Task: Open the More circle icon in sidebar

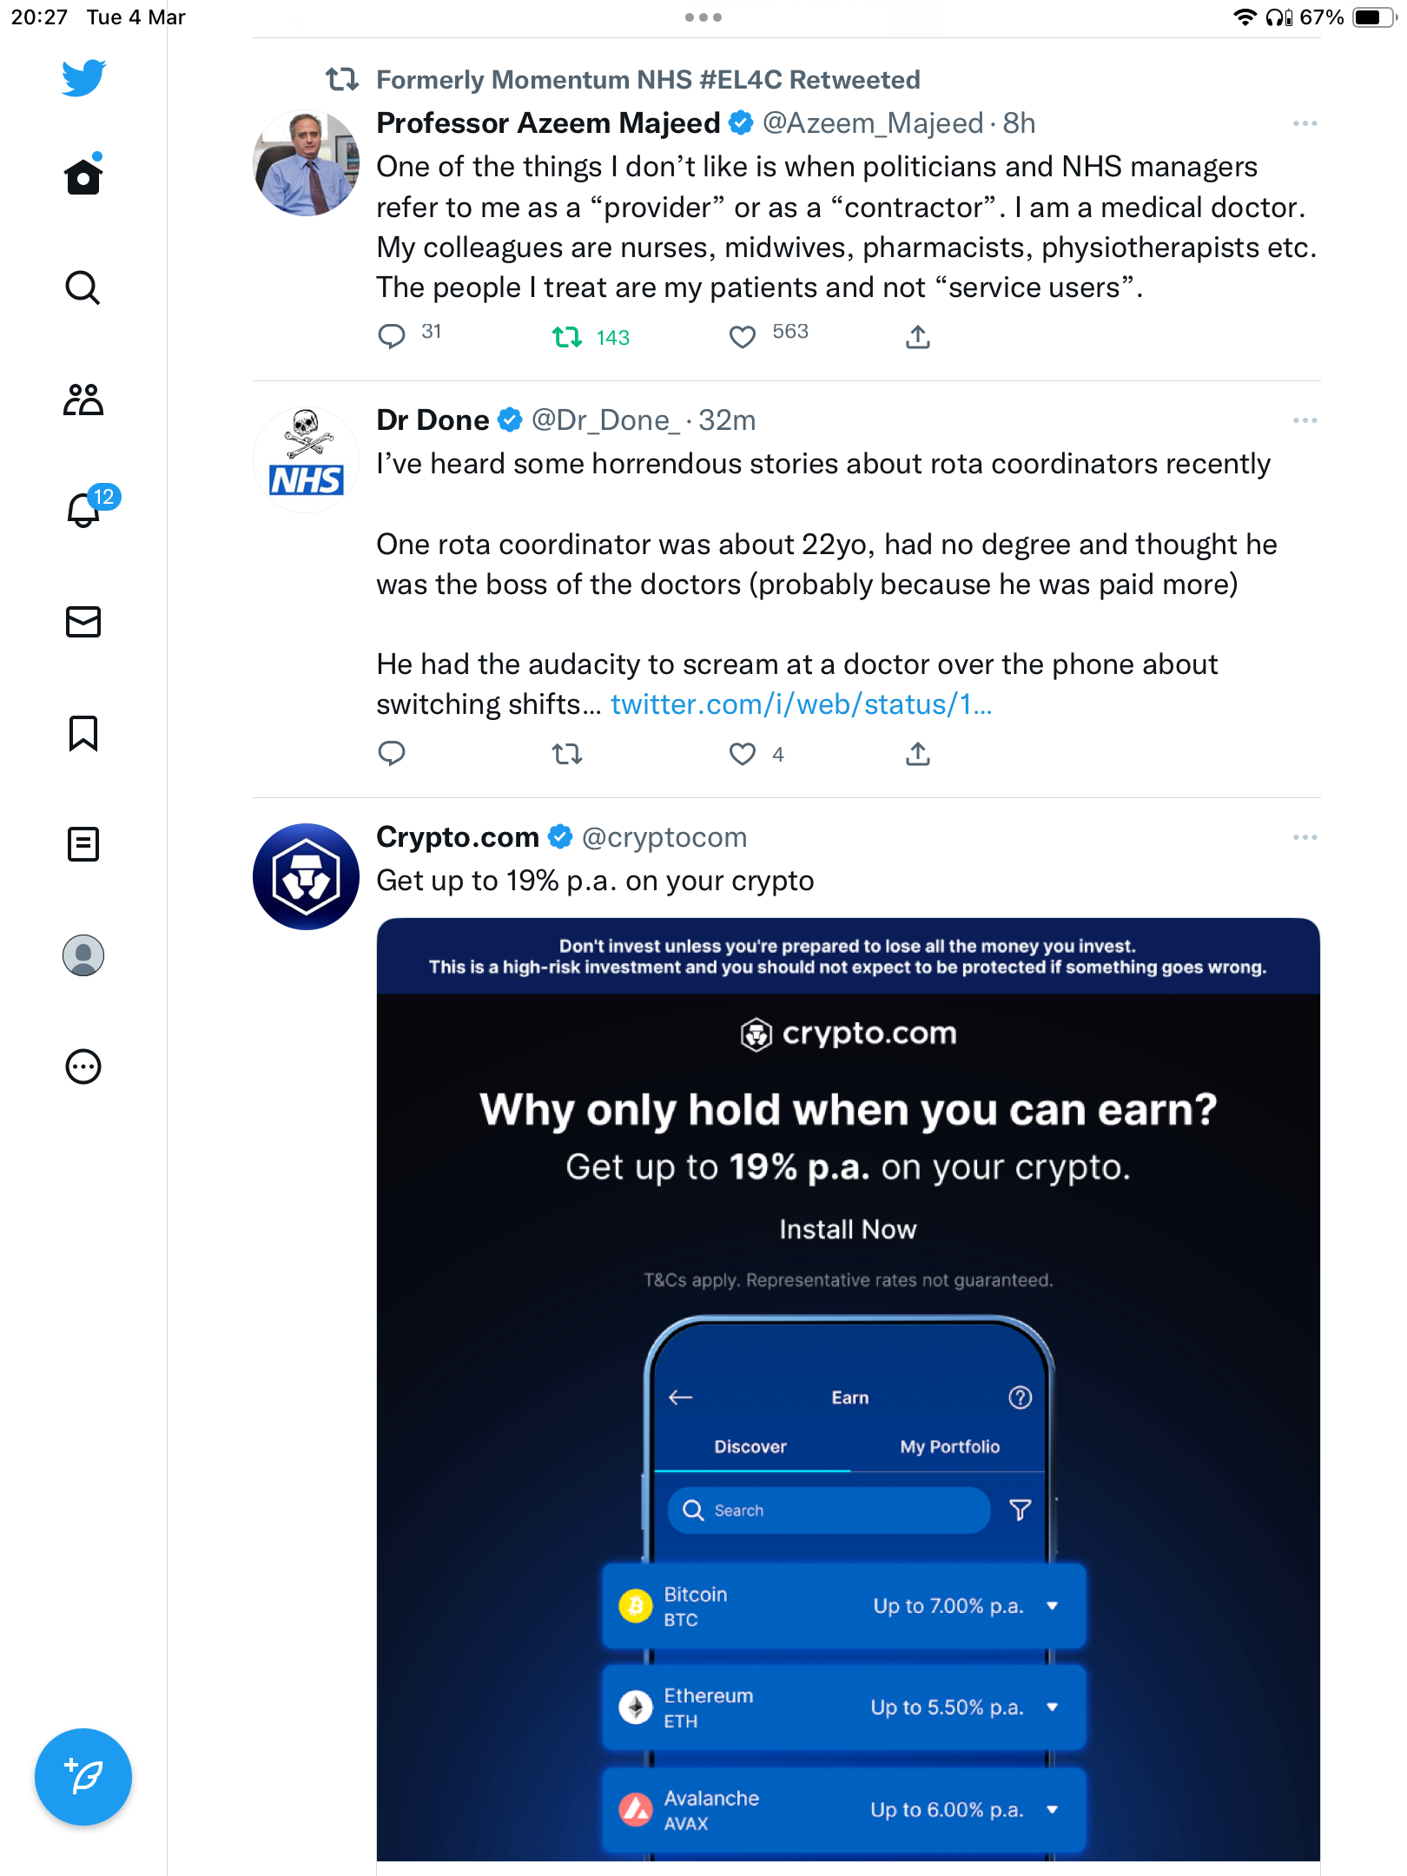Action: (83, 1067)
